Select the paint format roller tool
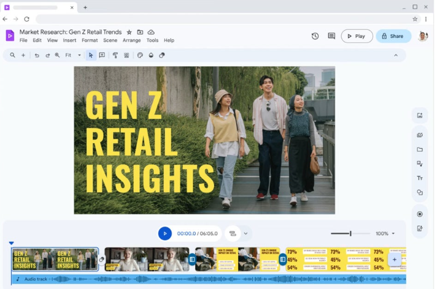This screenshot has width=435, height=289. coord(115,55)
